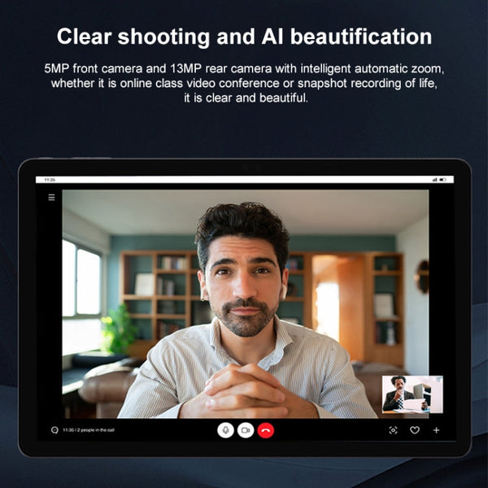Click the self-view video thumbnail
Image resolution: width=488 pixels, height=488 pixels.
point(412,394)
